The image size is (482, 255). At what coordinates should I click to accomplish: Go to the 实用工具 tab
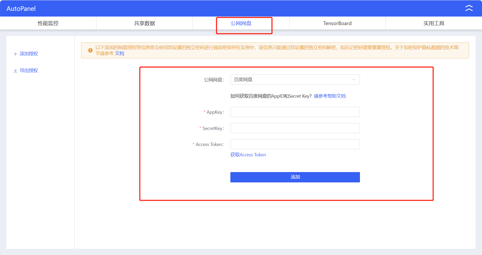pos(434,23)
